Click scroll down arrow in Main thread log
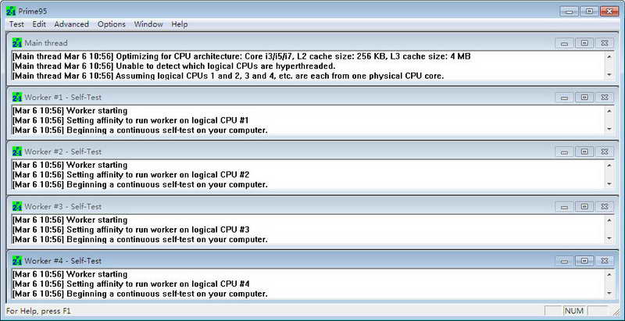Image resolution: width=625 pixels, height=321 pixels. (609, 74)
